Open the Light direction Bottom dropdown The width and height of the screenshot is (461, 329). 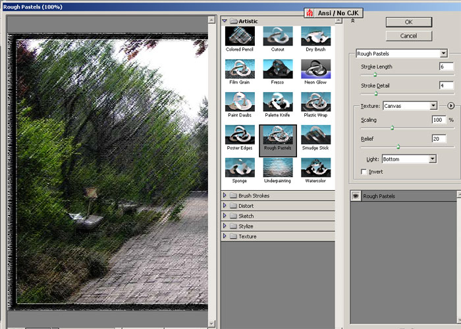click(x=409, y=159)
